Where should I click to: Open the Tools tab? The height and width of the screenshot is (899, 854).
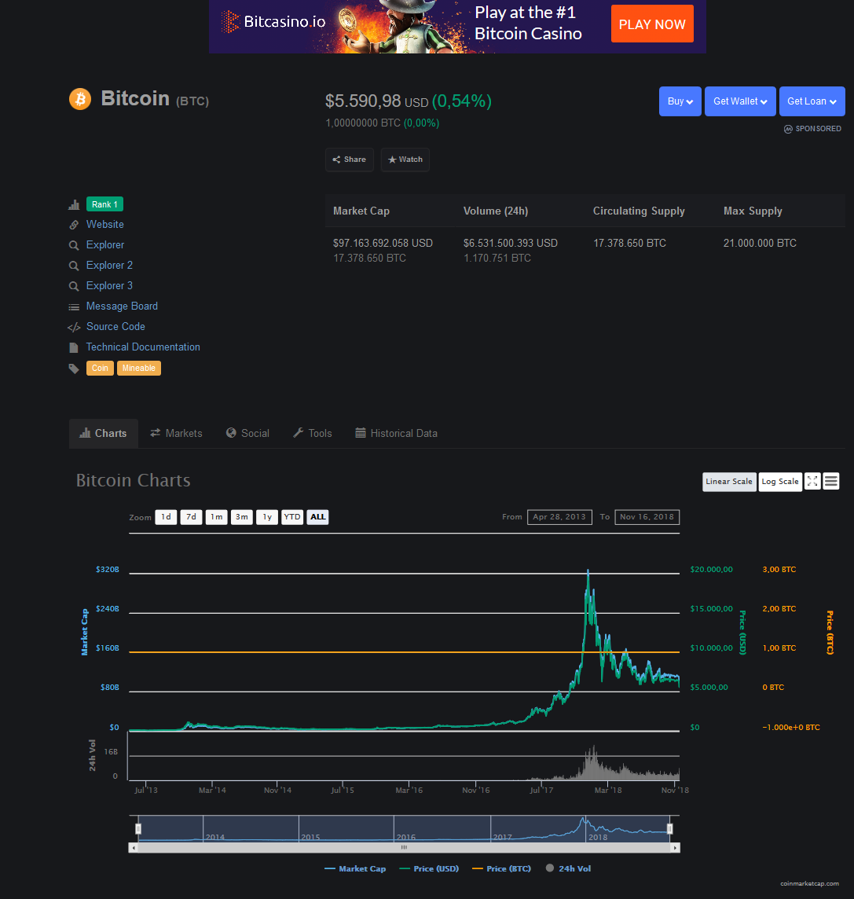click(x=313, y=434)
